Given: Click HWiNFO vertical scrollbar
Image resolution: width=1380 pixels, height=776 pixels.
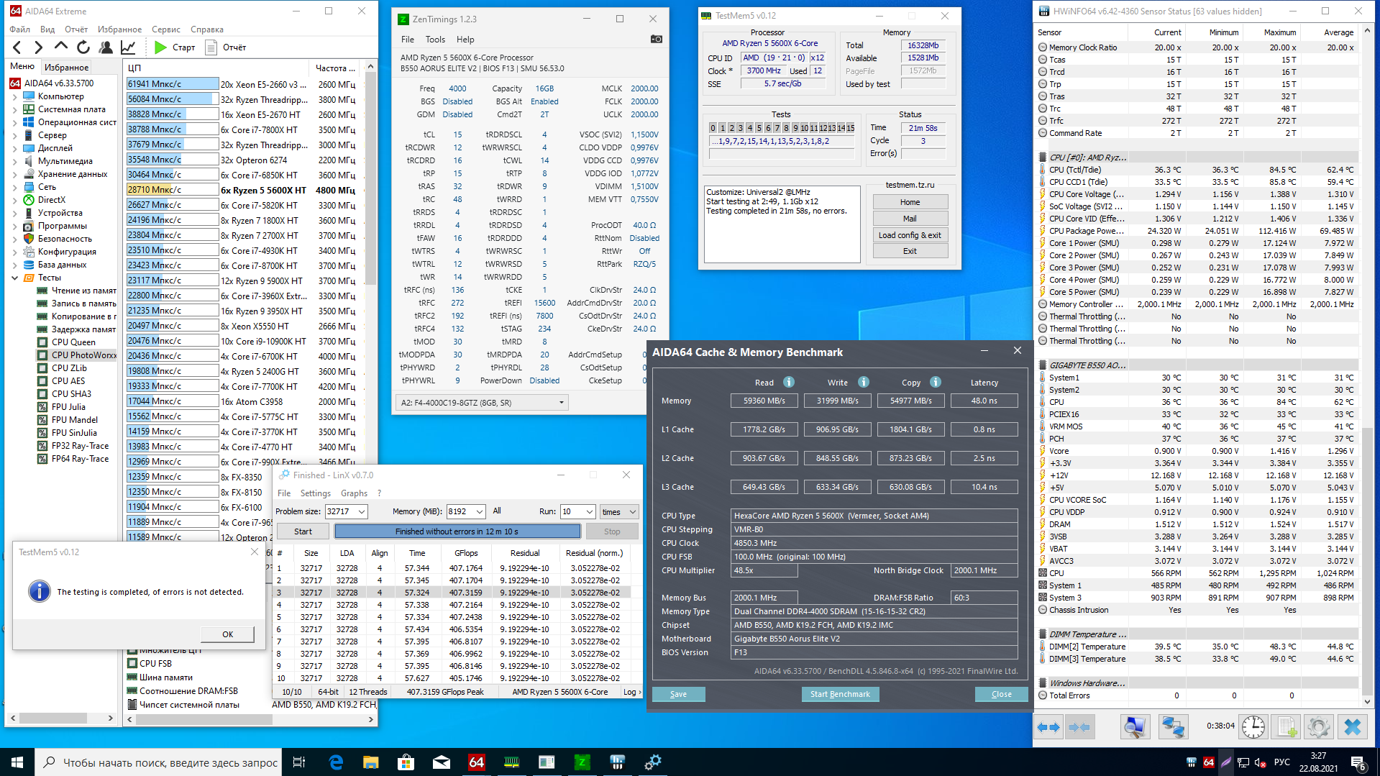Looking at the screenshot, I should coord(1367,367).
